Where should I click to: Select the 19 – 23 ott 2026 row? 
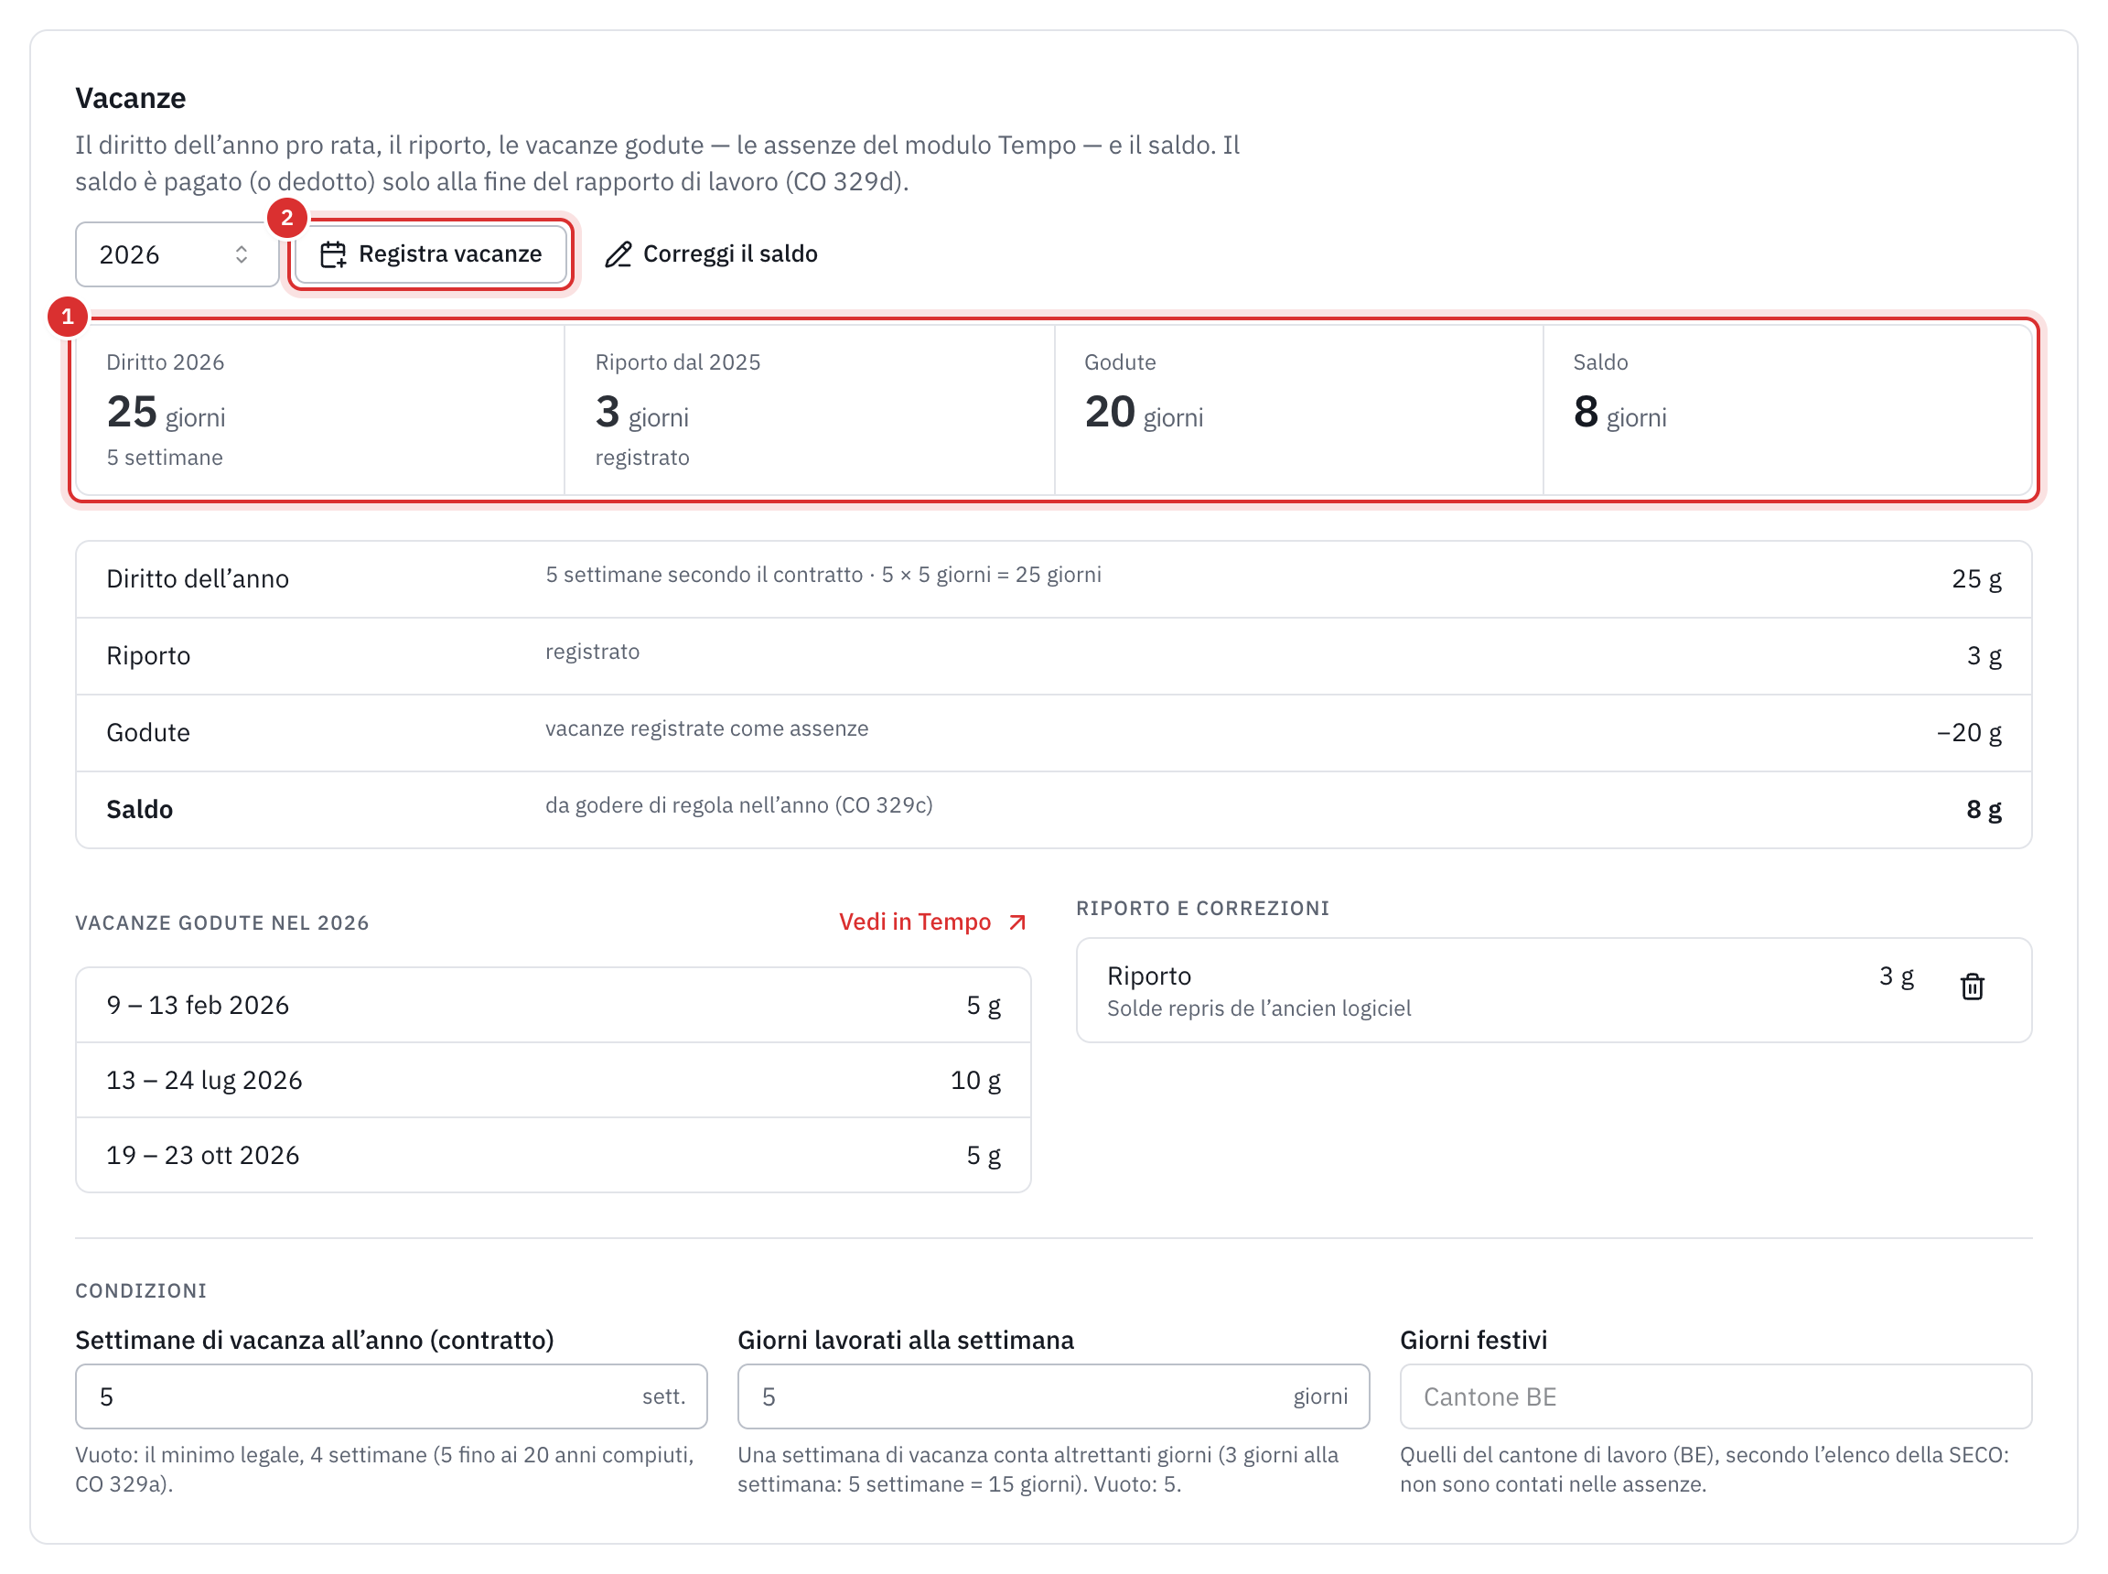pyautogui.click(x=554, y=1155)
